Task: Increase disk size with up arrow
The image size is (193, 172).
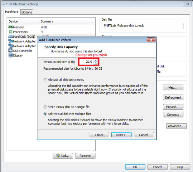Action: 95,61
